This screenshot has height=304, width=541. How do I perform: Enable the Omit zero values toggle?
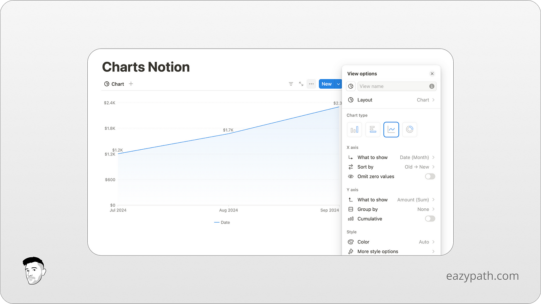[x=430, y=176]
